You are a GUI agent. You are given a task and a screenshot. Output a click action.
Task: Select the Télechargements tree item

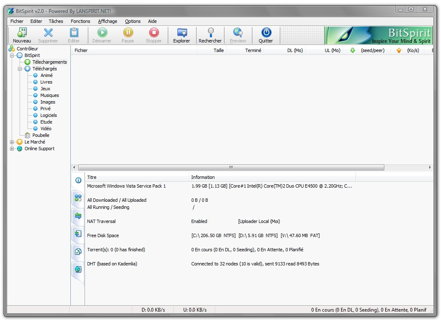pyautogui.click(x=50, y=62)
